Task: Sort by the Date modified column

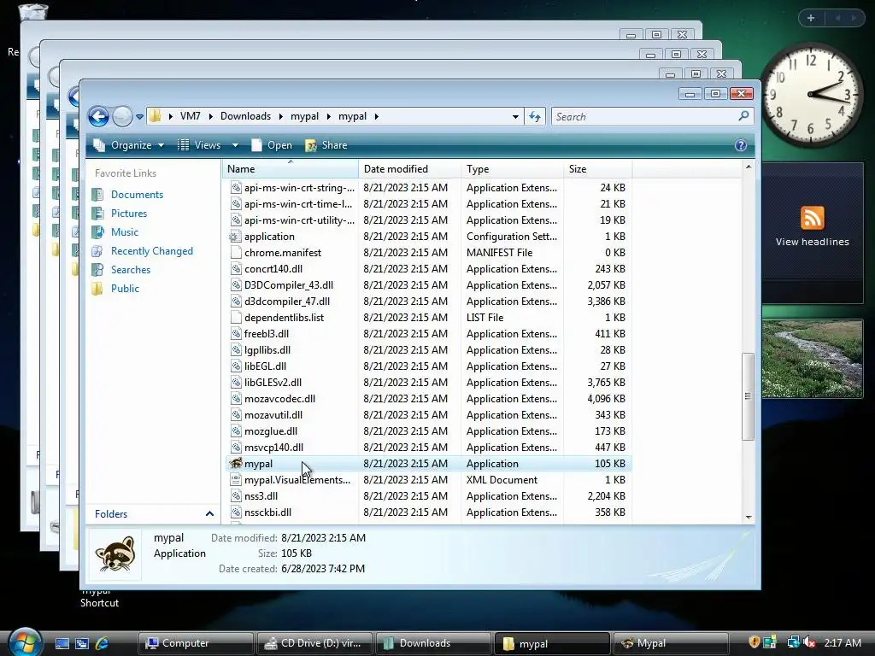Action: coord(409,169)
